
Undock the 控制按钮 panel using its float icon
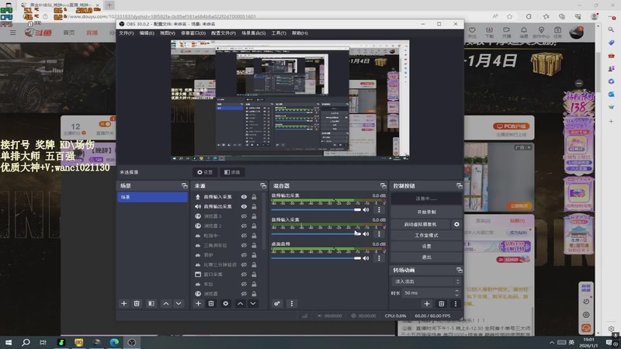click(460, 185)
